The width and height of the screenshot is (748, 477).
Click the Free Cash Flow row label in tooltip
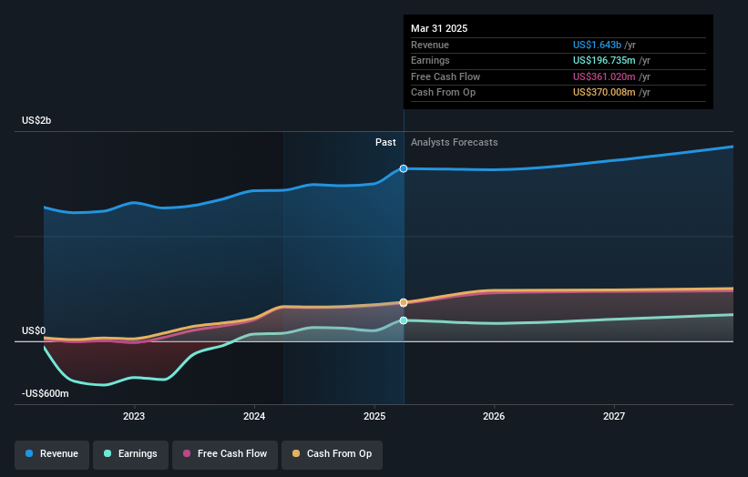pos(446,76)
